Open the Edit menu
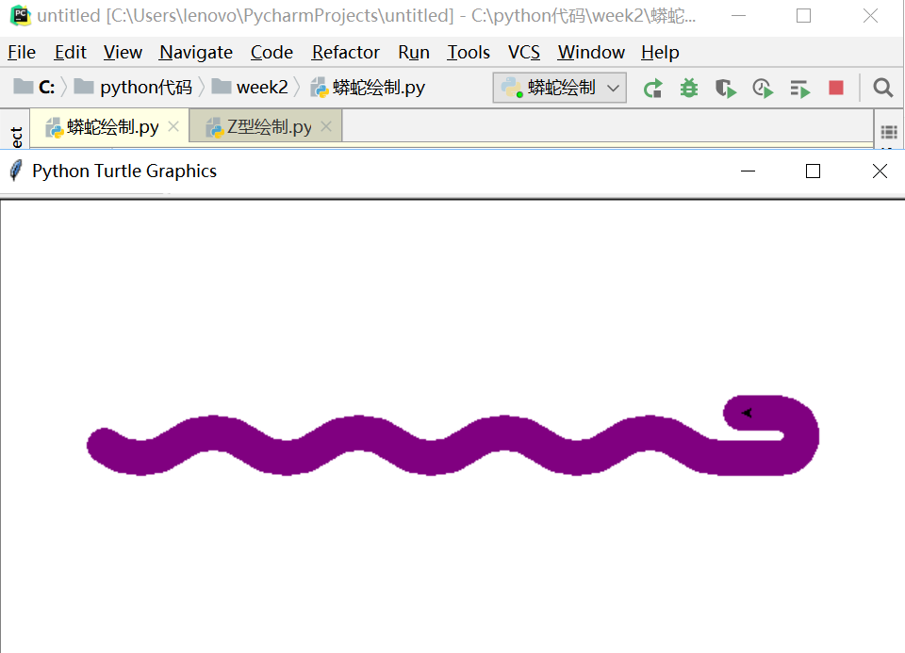 click(x=71, y=53)
